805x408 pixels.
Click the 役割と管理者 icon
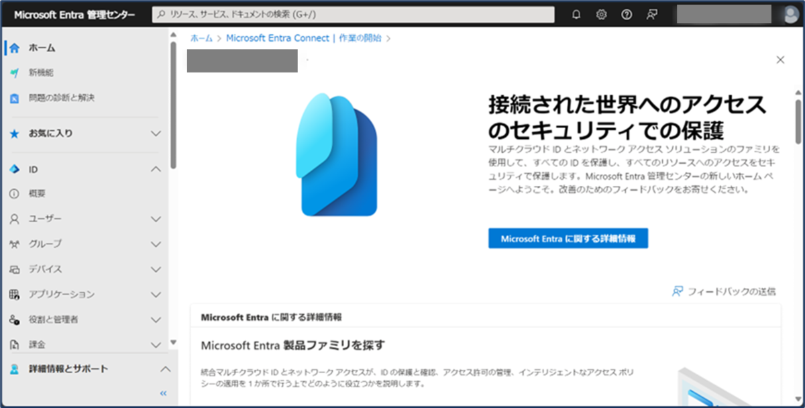tap(15, 320)
